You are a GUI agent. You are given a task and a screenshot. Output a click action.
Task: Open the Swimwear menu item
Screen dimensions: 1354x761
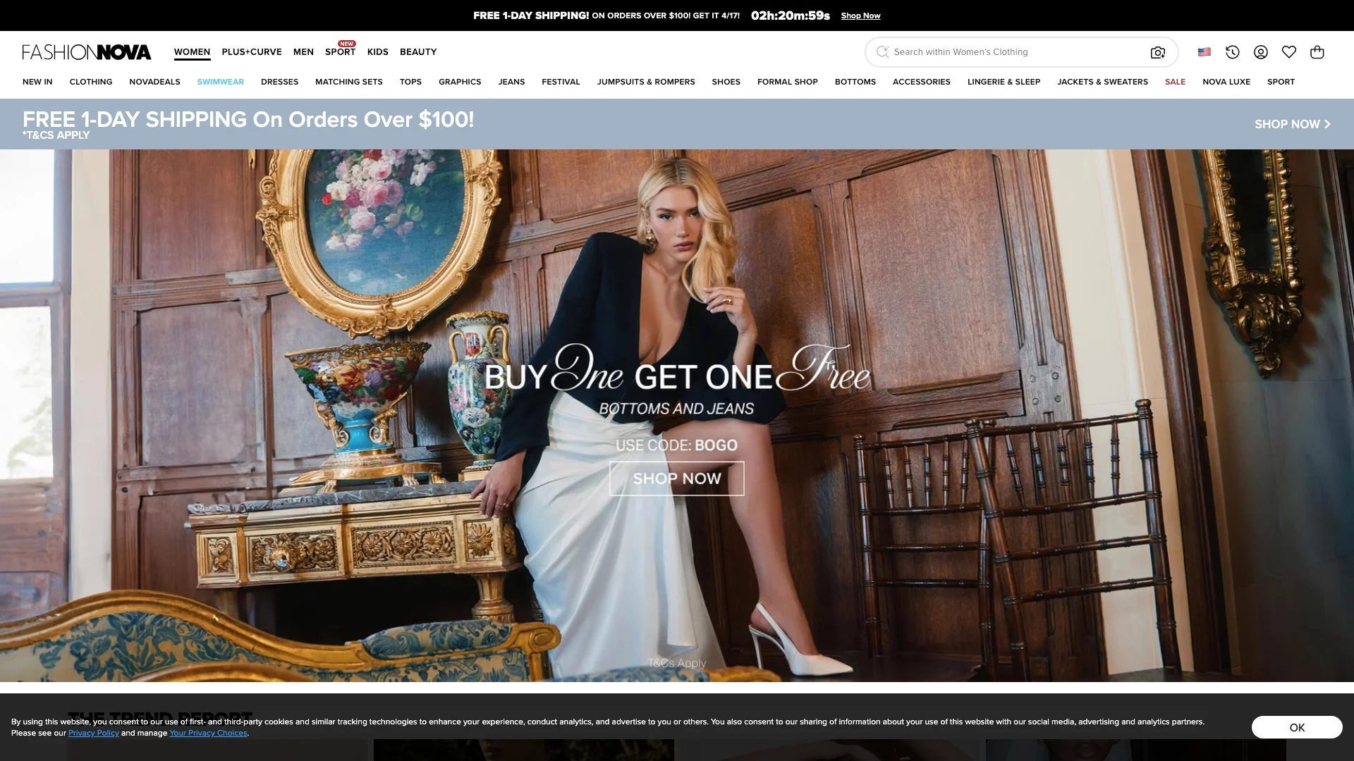tap(221, 82)
